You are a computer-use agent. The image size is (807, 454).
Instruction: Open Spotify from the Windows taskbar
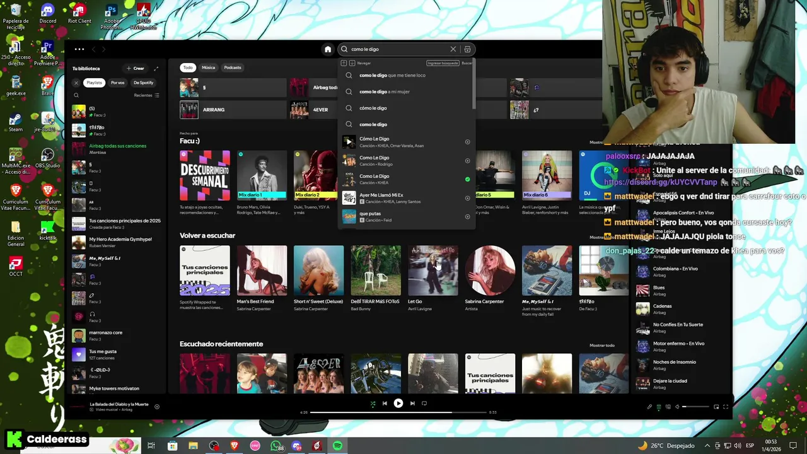click(x=338, y=446)
